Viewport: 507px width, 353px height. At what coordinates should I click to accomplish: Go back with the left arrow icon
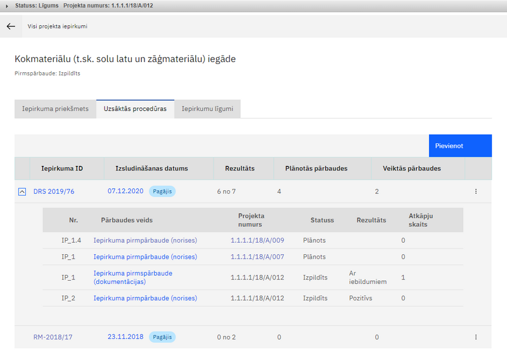tap(11, 26)
